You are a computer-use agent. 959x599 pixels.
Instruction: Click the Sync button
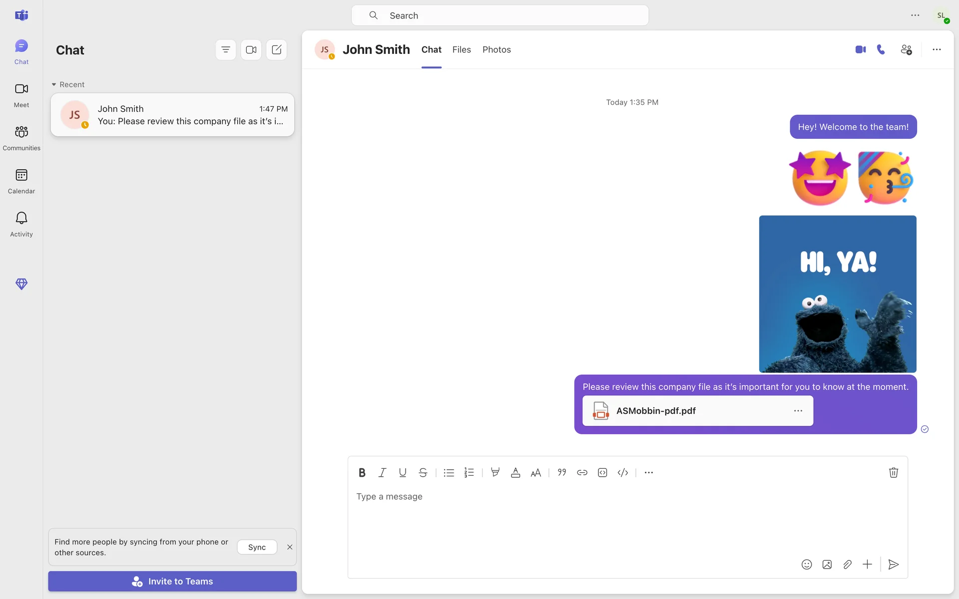[257, 547]
